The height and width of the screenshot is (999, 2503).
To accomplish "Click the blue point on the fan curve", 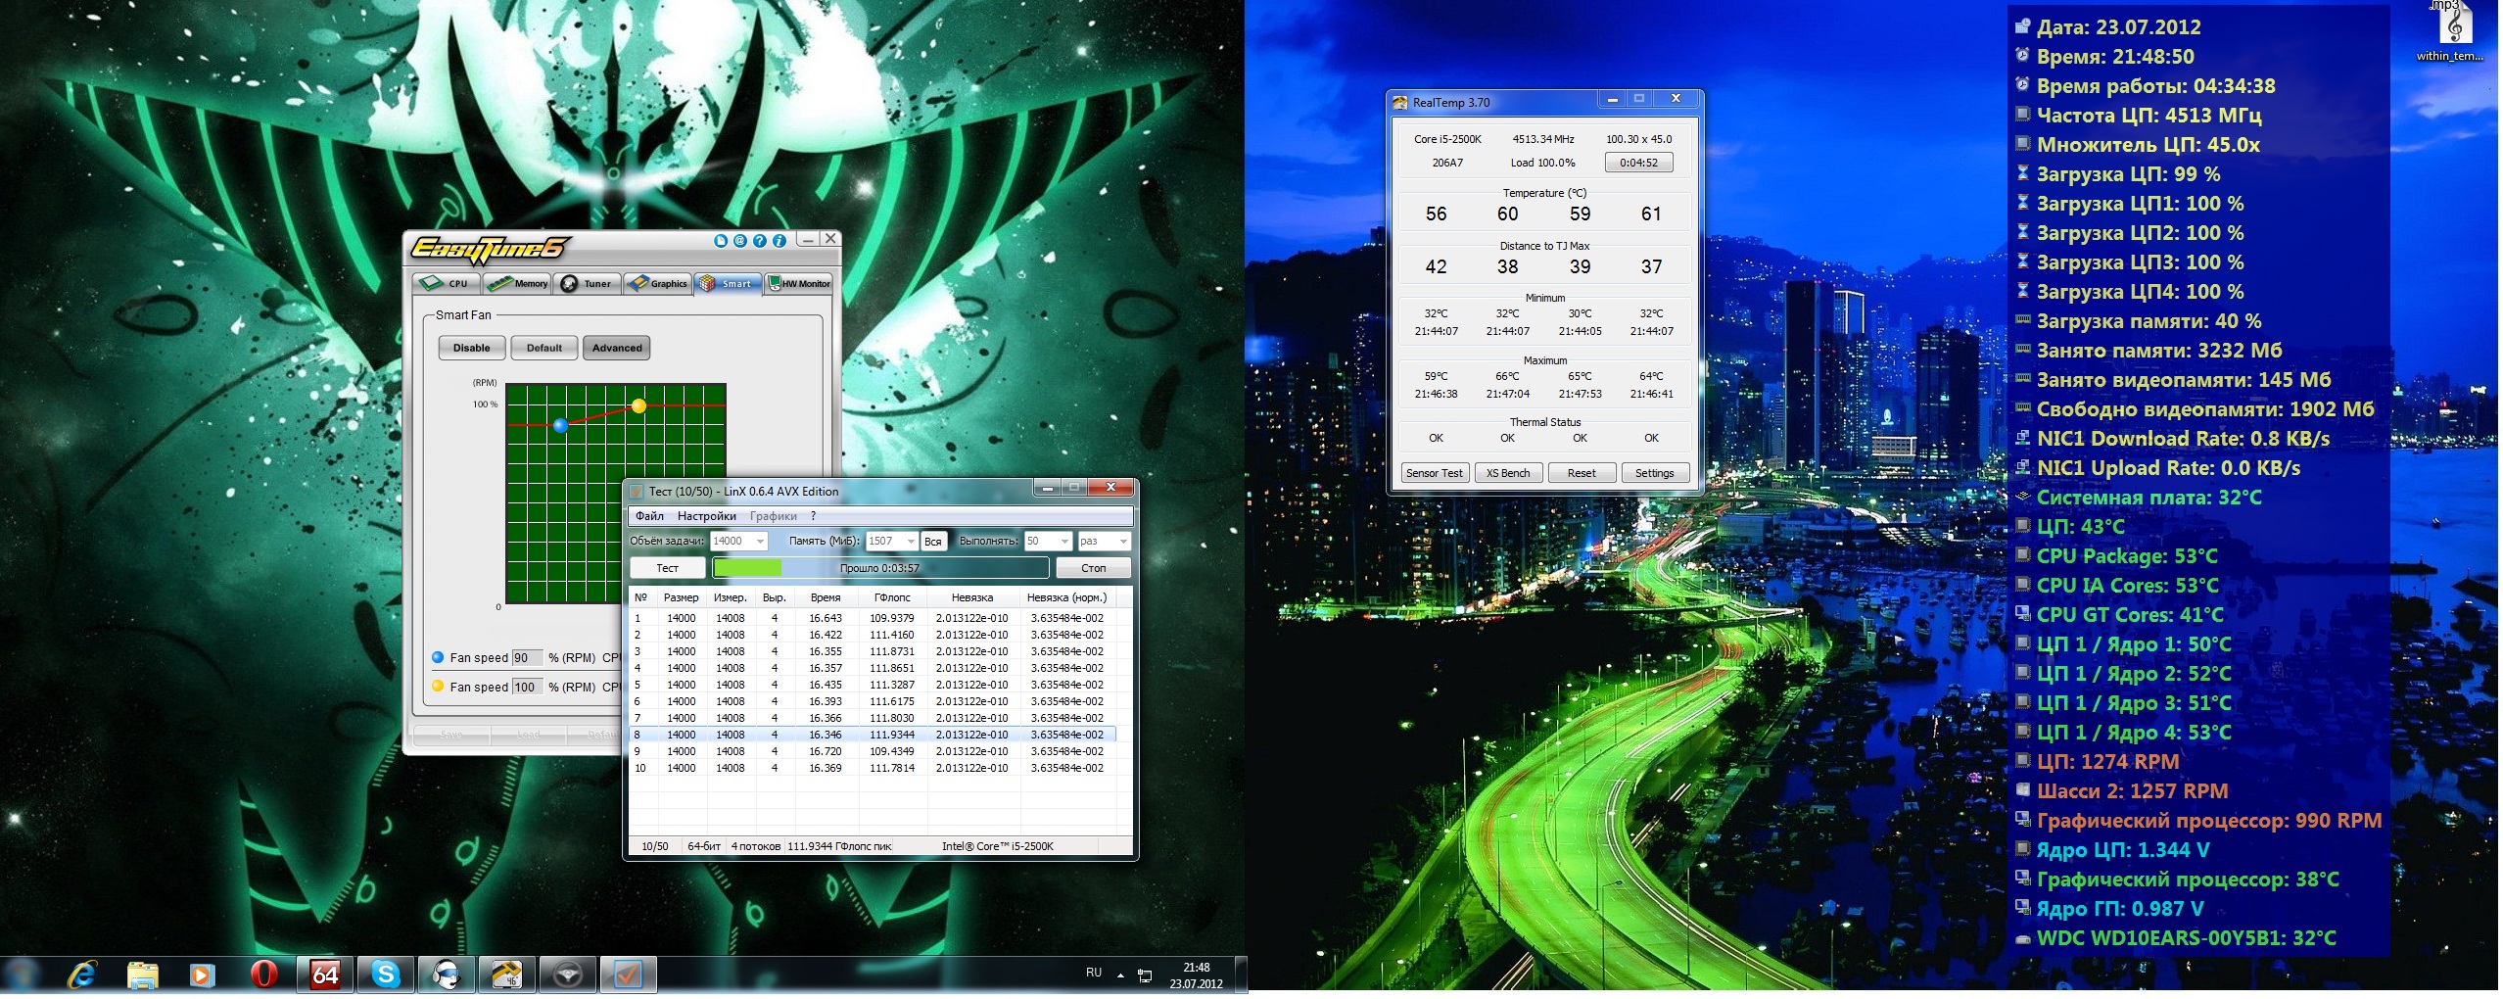I will [x=560, y=425].
